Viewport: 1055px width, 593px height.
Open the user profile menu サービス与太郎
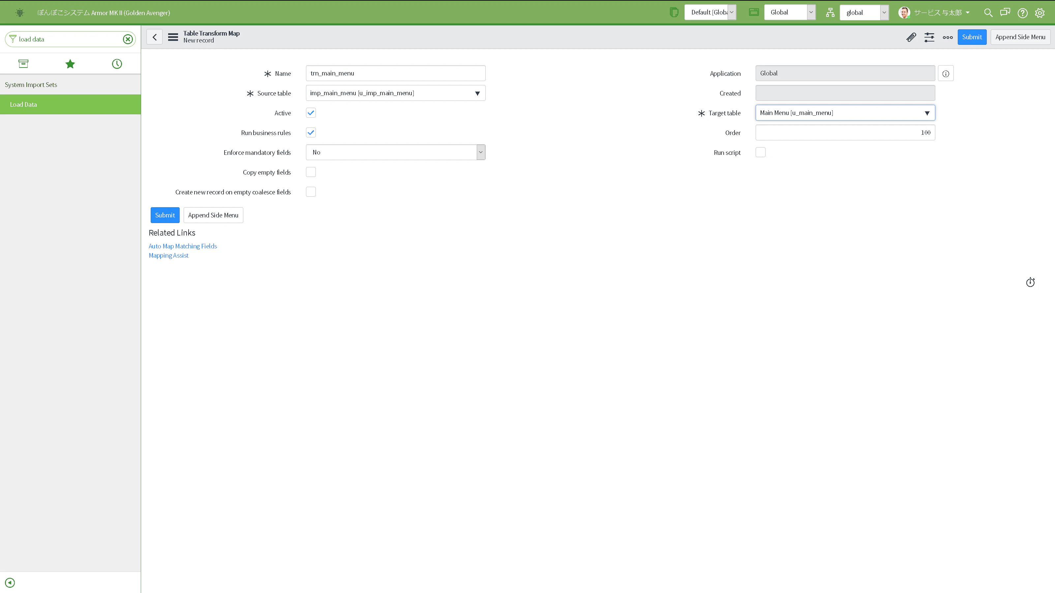pos(935,13)
